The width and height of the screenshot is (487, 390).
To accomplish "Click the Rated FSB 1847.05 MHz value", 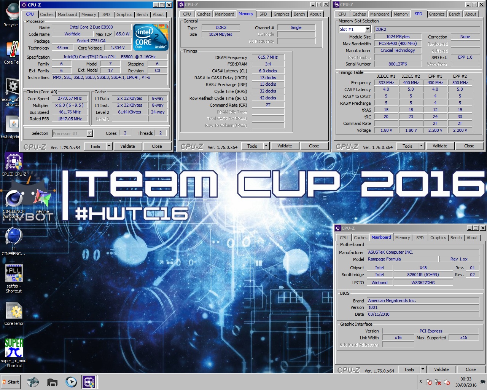I will [x=70, y=119].
